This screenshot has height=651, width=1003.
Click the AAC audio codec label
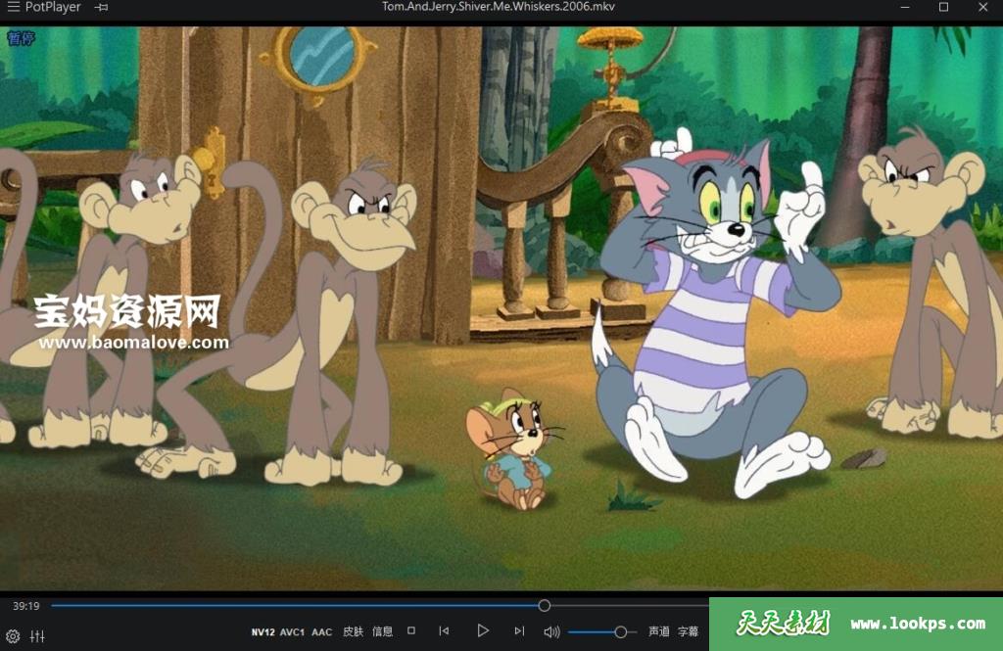coord(321,632)
